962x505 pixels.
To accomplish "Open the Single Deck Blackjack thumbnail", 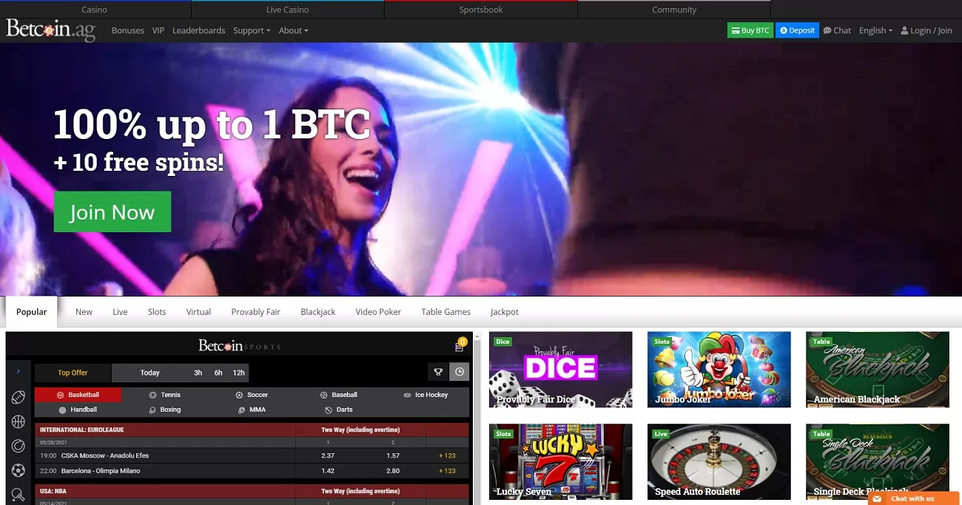I will coord(878,462).
